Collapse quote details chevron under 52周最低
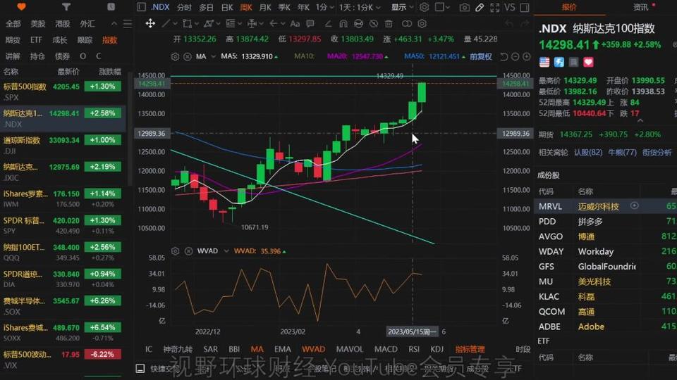The width and height of the screenshot is (677, 380). (x=640, y=120)
